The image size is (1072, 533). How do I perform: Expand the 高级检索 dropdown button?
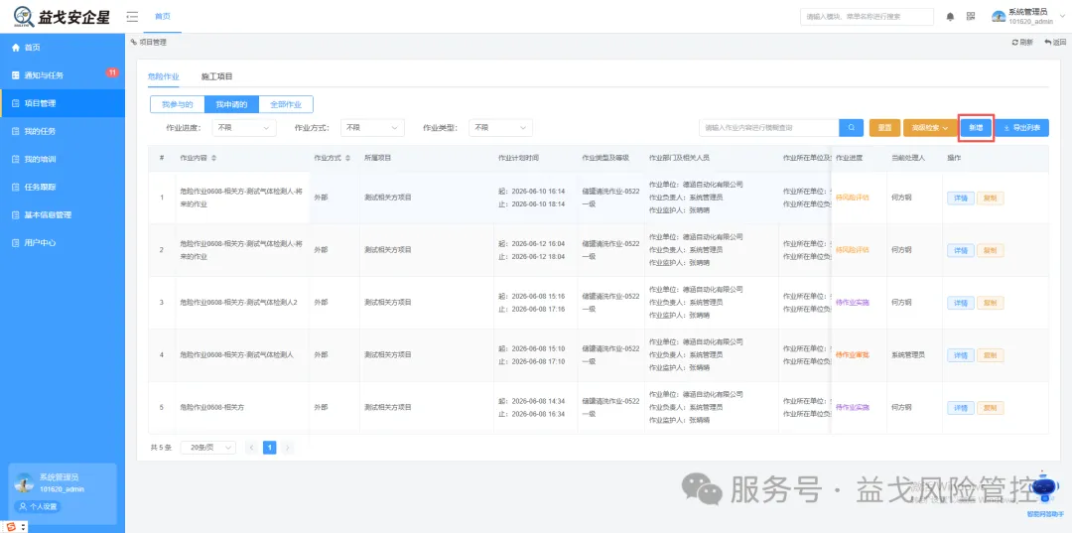[930, 128]
